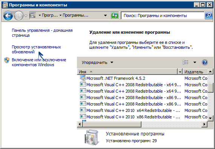The width and height of the screenshot is (215, 149).
Task: Click the shield icon beside Windows components link
Action: [x=7, y=60]
